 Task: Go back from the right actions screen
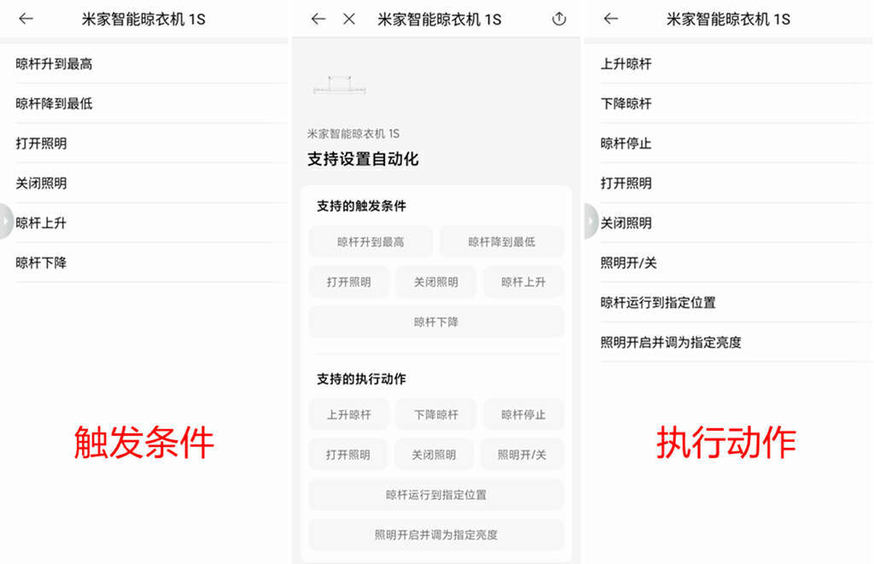click(611, 19)
